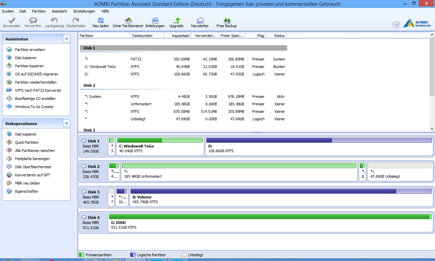Select the 47.69GB Unbelegt block
The width and height of the screenshot is (435, 261).
coord(400,172)
